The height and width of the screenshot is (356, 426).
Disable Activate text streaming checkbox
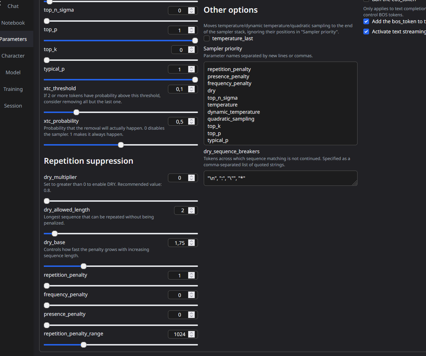pyautogui.click(x=366, y=31)
